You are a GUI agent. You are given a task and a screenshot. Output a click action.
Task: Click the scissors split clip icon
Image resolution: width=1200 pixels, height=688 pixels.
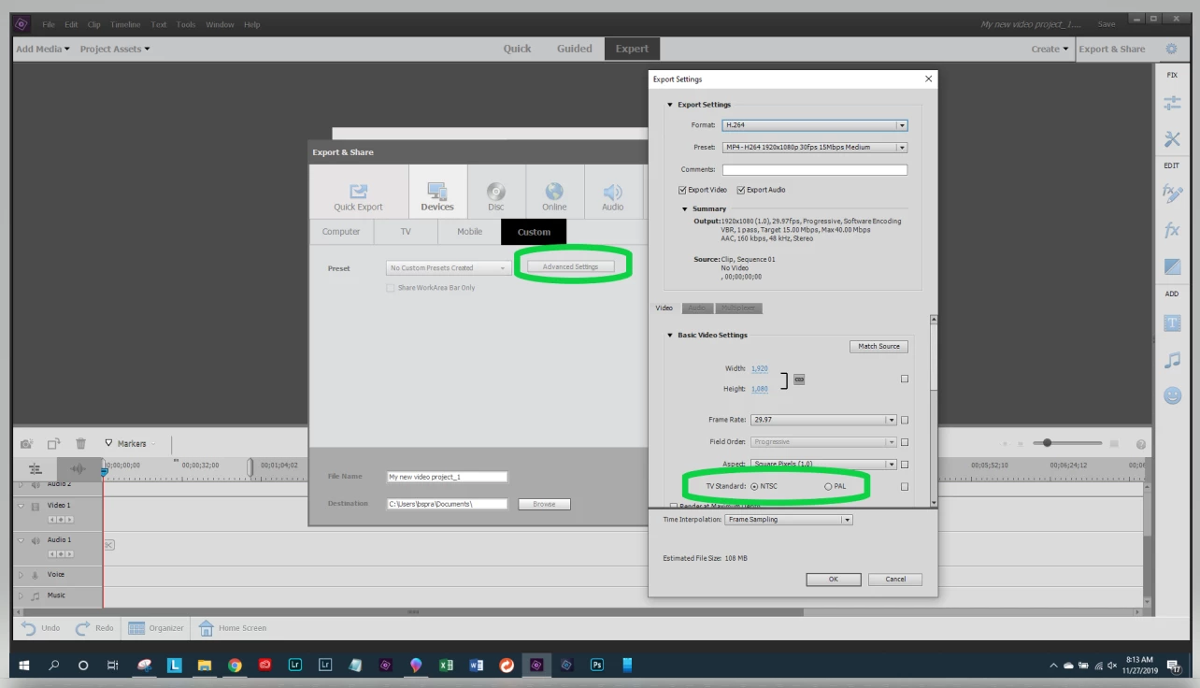pos(109,545)
